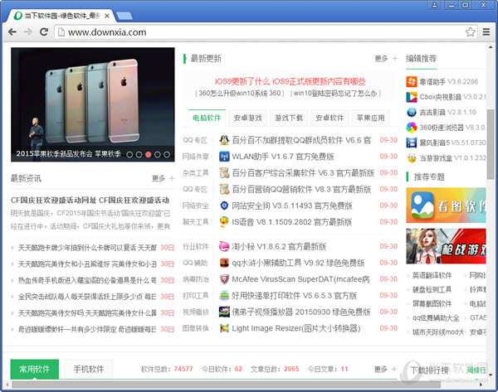
Task: Click the horizontal scrollbar at the bottom
Action: (226, 385)
